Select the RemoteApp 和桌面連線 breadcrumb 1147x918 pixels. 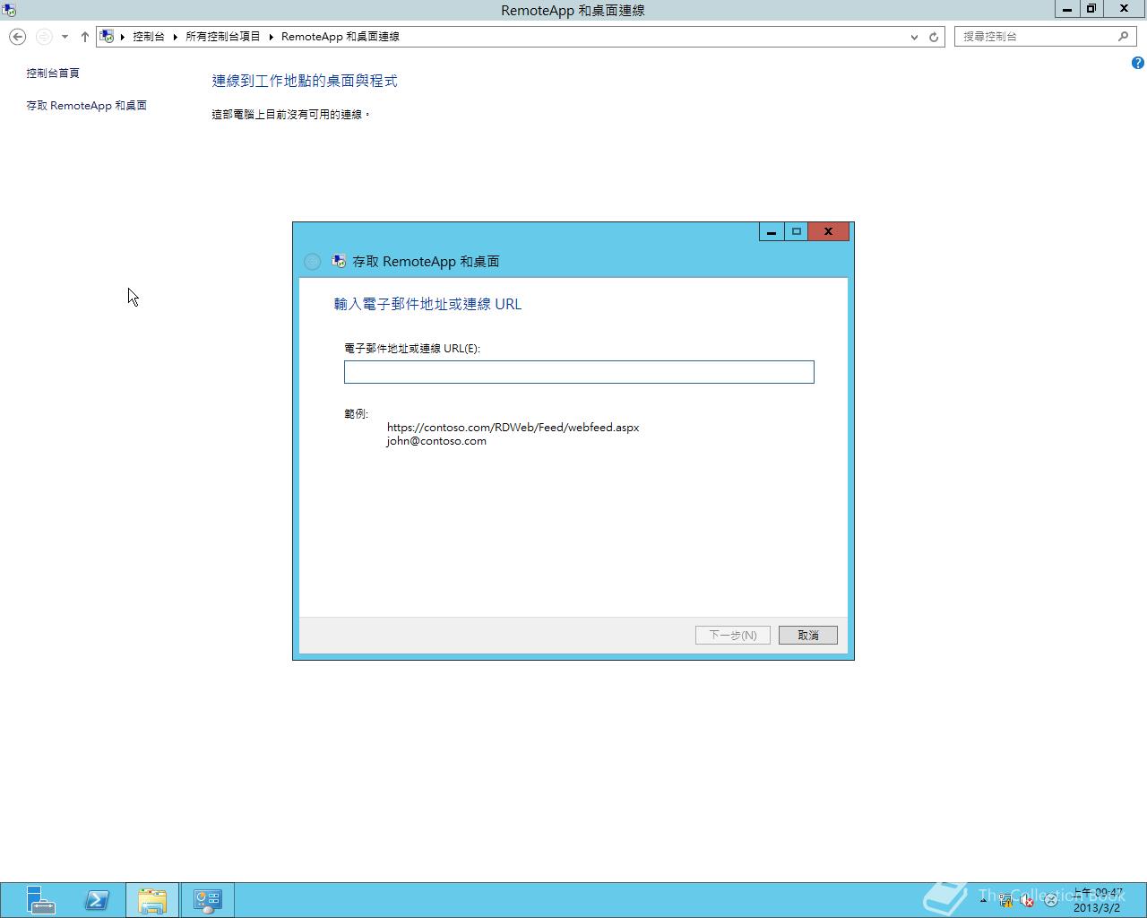(x=341, y=37)
